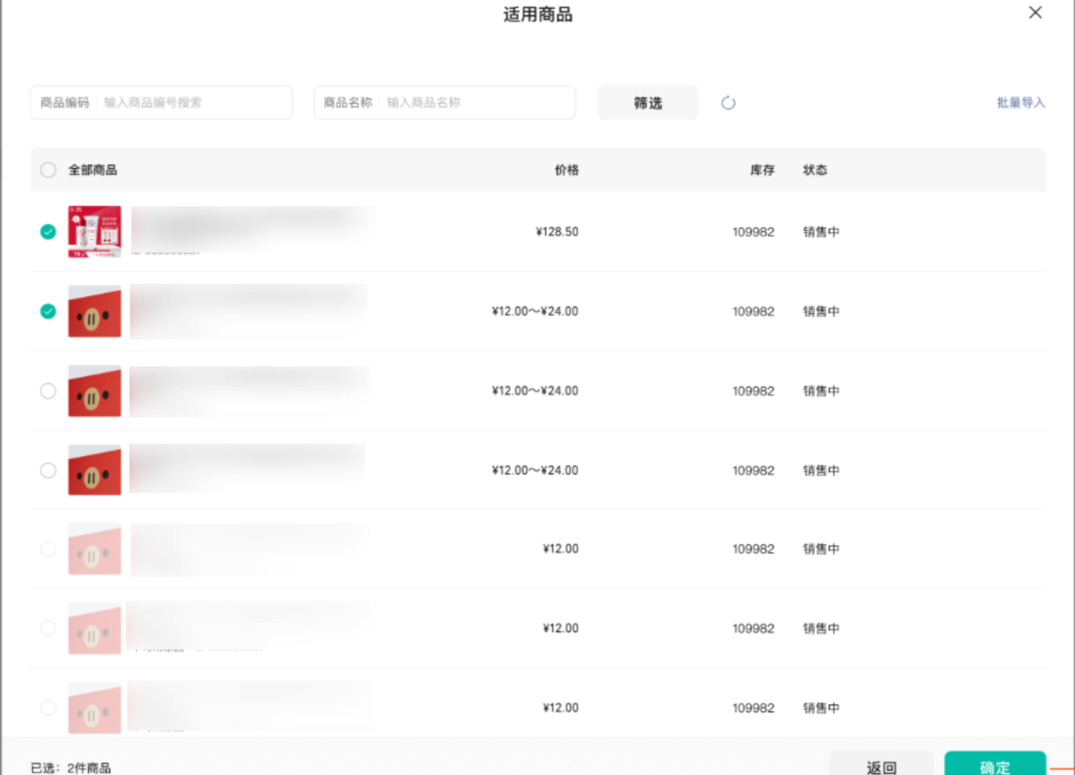Click the refresh icon beside 筛选
The height and width of the screenshot is (775, 1075).
click(x=728, y=103)
